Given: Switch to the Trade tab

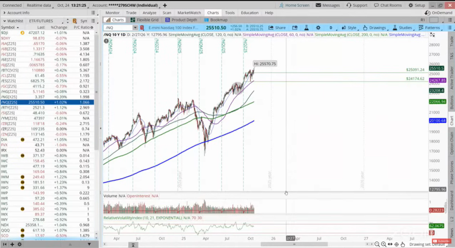Looking at the screenshot, I should [x=131, y=13].
